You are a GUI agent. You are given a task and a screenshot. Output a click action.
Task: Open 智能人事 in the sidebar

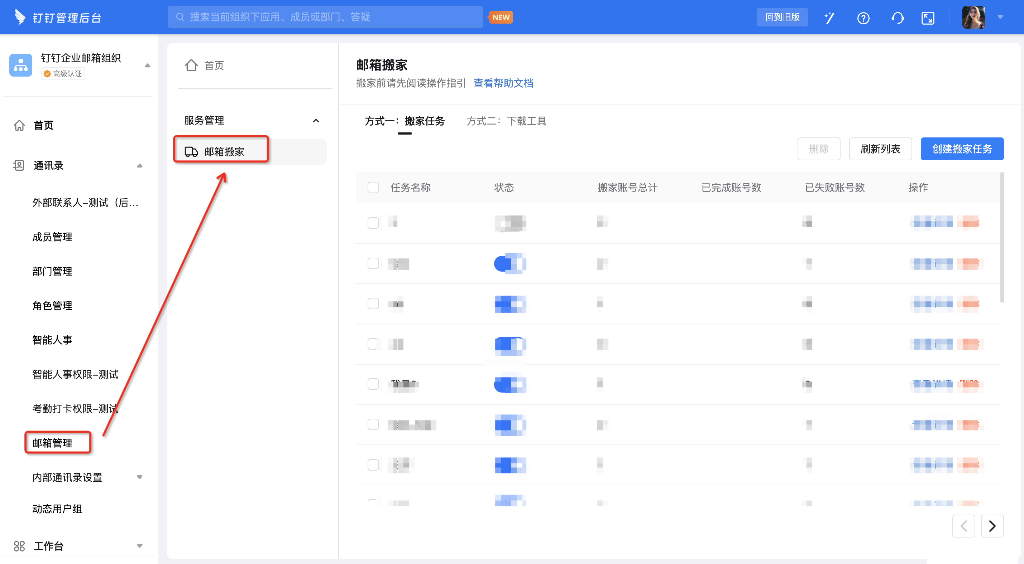point(52,340)
